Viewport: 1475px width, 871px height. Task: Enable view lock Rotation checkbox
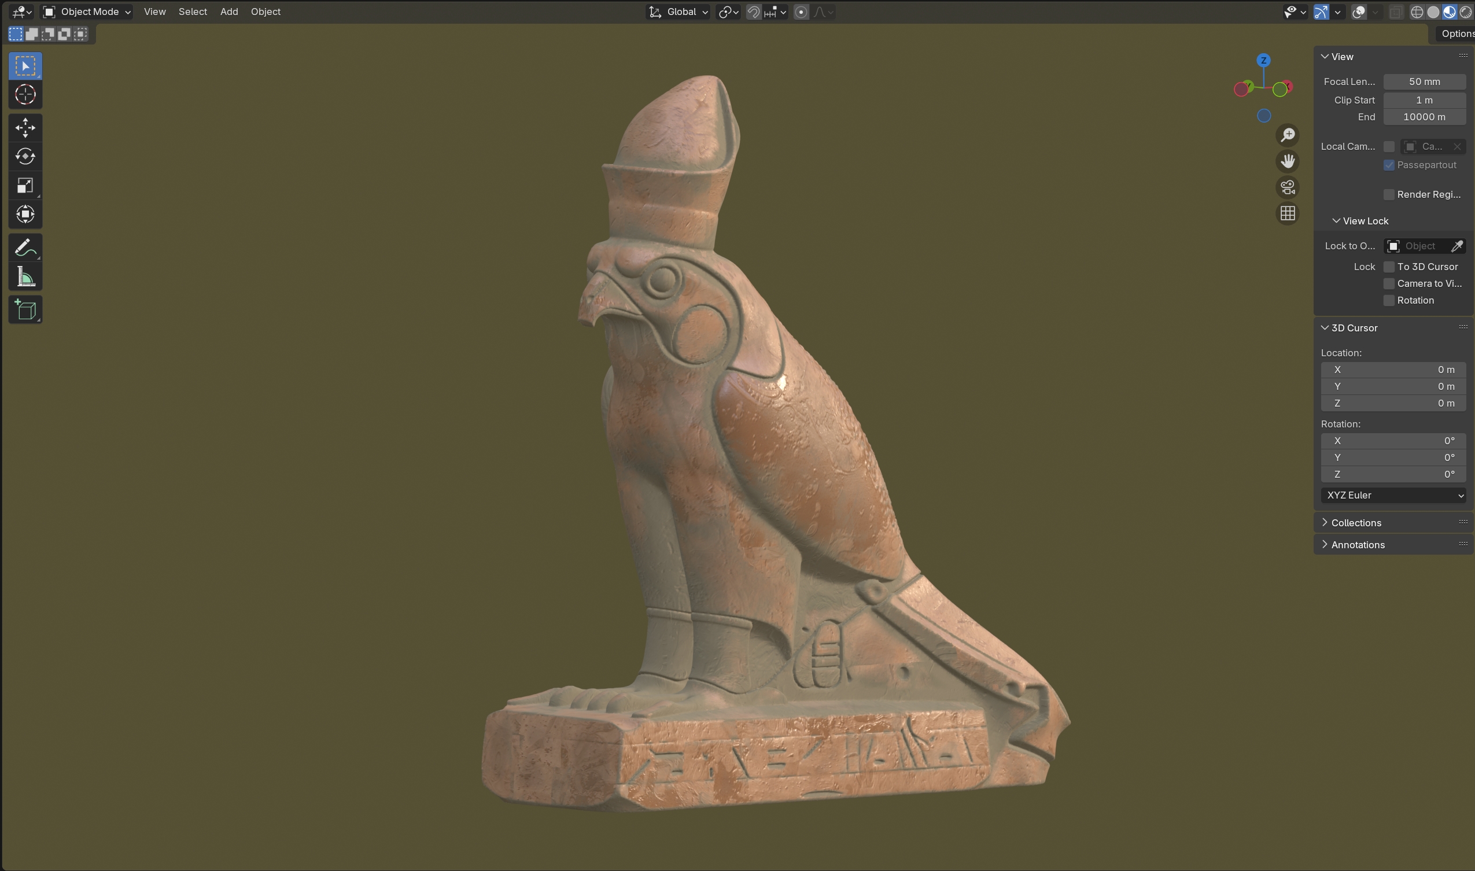(1389, 301)
